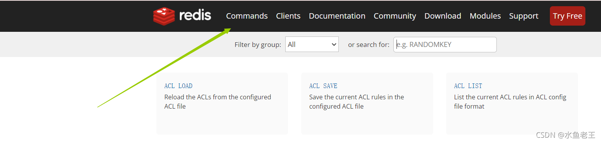Click the redis wordmark text
This screenshot has height=142, width=601.
pos(195,16)
